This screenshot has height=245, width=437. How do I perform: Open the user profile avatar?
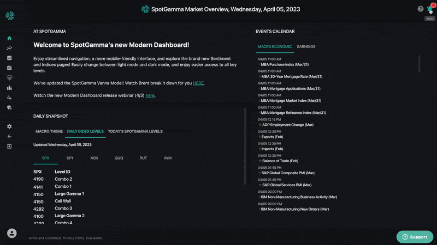(x=11, y=233)
